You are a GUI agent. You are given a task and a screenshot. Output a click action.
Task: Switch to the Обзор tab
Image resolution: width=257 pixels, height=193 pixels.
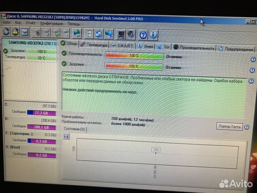pos(69,44)
